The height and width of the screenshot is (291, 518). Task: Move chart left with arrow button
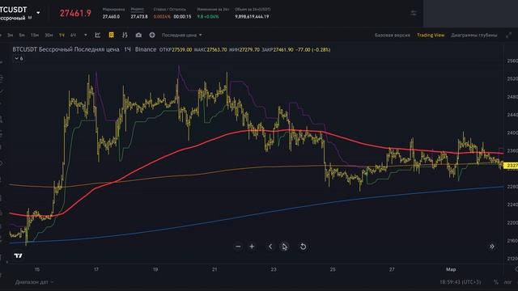270,247
